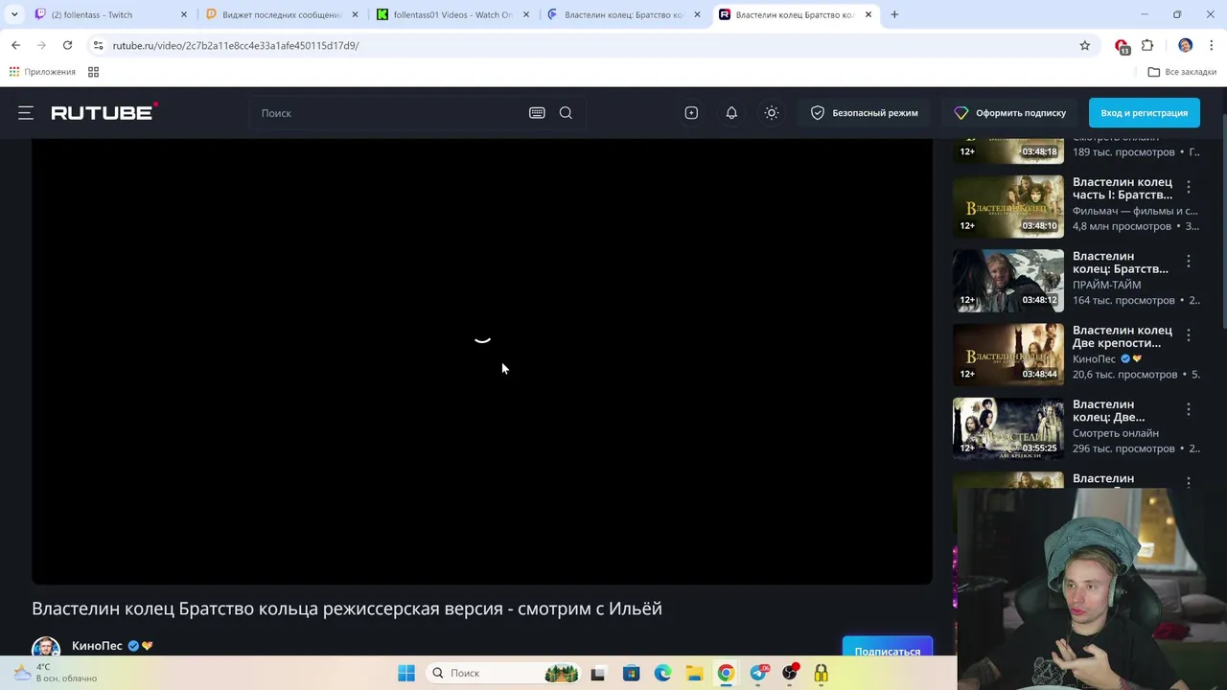This screenshot has height=690, width=1227.
Task: Open the notifications bell
Action: pyautogui.click(x=731, y=113)
